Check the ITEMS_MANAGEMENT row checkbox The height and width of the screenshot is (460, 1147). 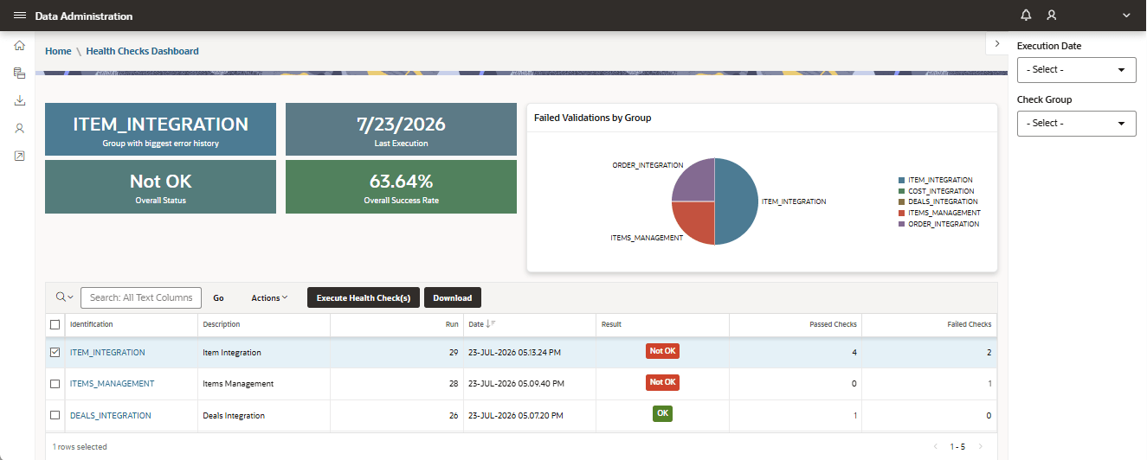pos(55,383)
